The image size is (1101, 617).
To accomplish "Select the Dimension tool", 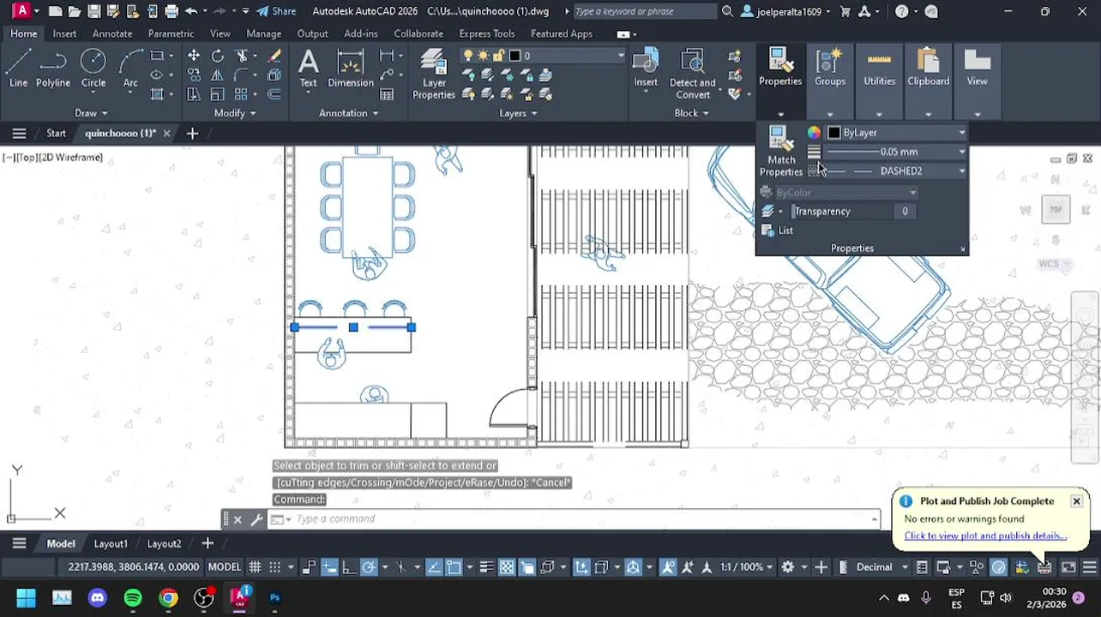I will pos(351,69).
